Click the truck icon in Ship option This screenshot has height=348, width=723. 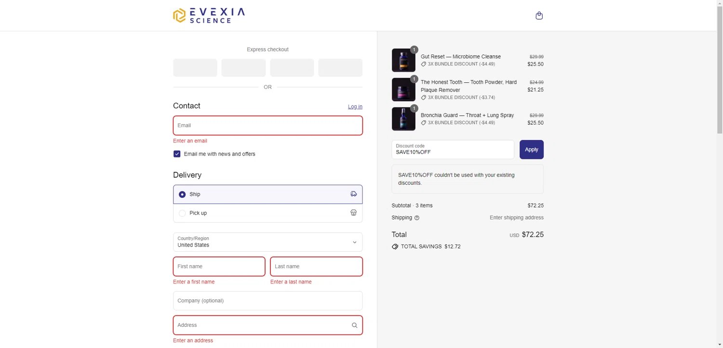[353, 194]
